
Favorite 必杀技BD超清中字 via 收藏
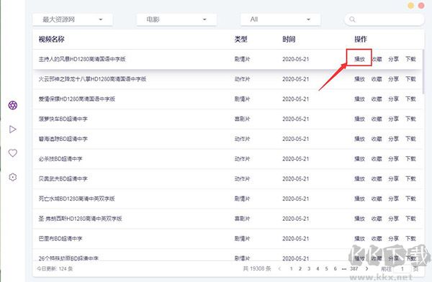[x=377, y=159]
